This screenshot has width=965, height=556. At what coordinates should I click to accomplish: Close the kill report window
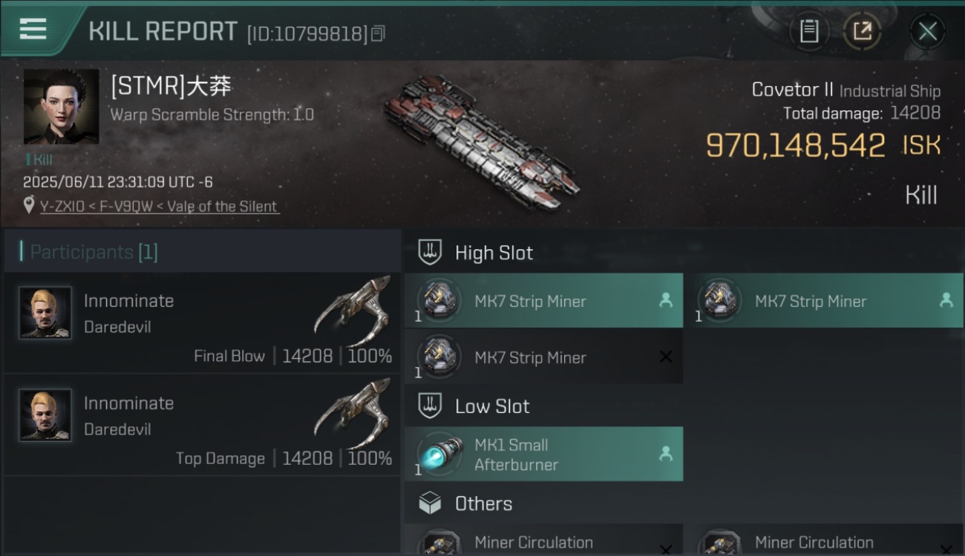927,31
